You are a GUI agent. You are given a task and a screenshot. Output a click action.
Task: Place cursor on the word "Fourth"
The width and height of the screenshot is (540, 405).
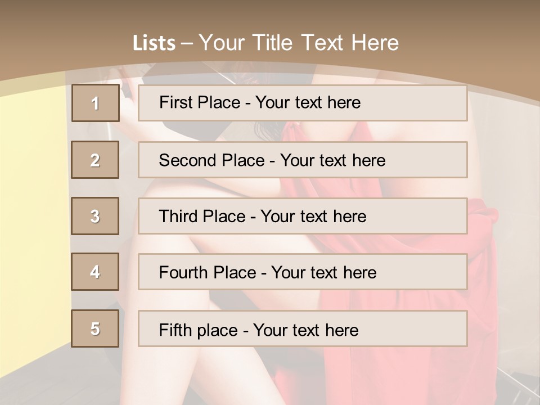pyautogui.click(x=180, y=273)
